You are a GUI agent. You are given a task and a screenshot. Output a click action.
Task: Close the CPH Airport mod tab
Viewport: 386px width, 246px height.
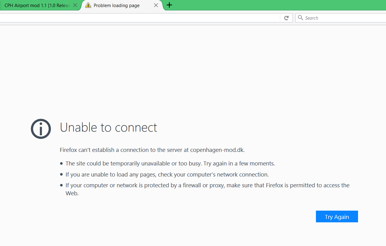75,5
